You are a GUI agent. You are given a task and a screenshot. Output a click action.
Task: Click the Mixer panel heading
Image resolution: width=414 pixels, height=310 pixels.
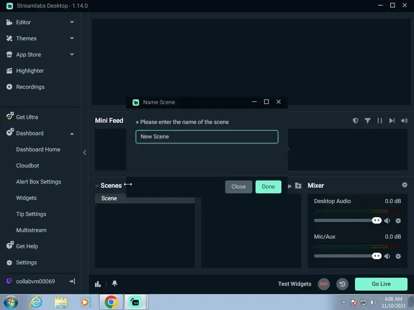pos(315,186)
